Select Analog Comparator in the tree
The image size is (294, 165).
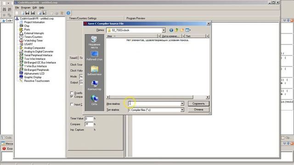point(35,48)
